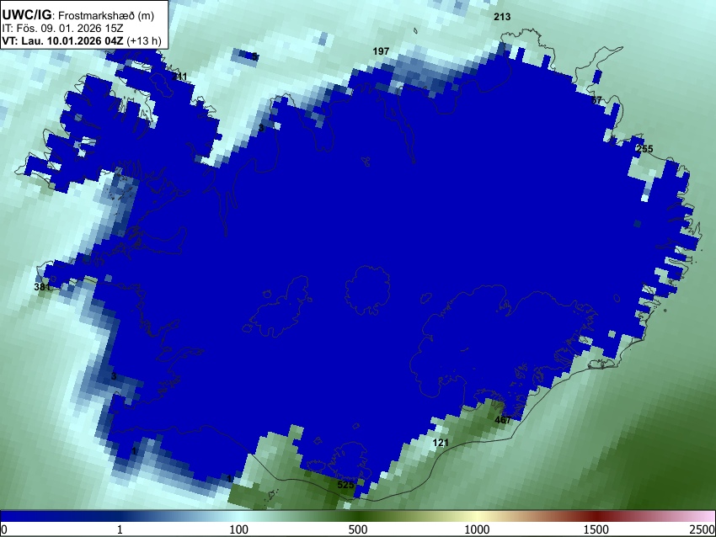
Task: Click the "1500" label on the color scale
Action: [x=596, y=529]
